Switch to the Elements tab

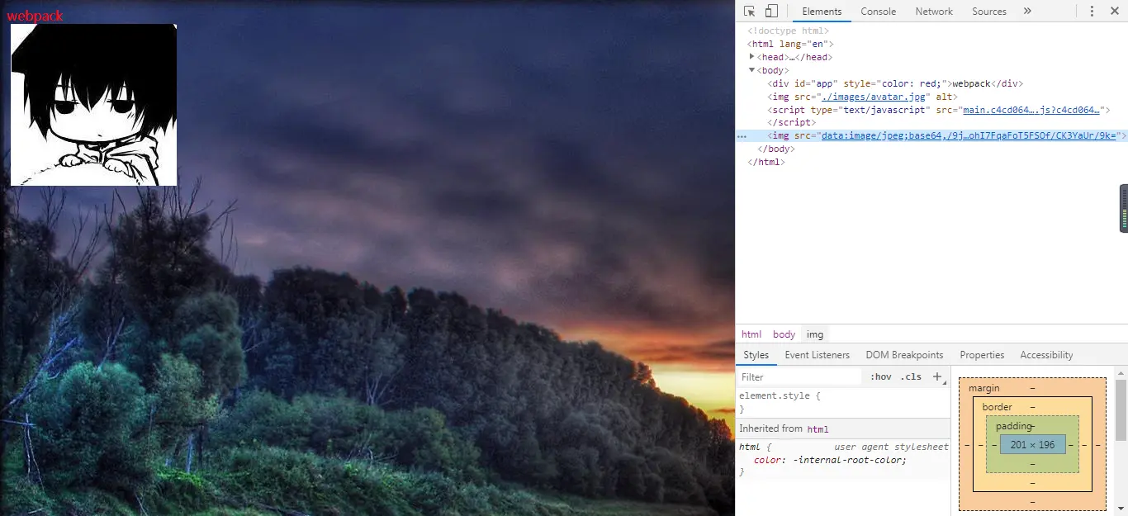pyautogui.click(x=822, y=12)
